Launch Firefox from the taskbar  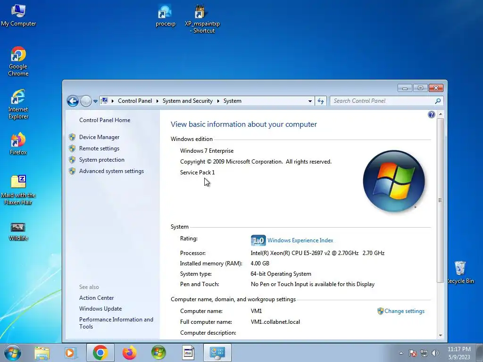point(129,353)
